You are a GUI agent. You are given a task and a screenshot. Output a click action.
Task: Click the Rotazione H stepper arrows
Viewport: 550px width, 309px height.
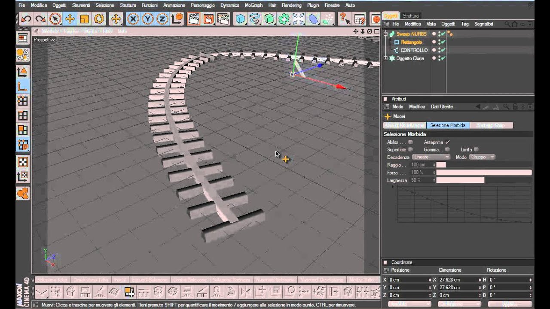click(531, 280)
